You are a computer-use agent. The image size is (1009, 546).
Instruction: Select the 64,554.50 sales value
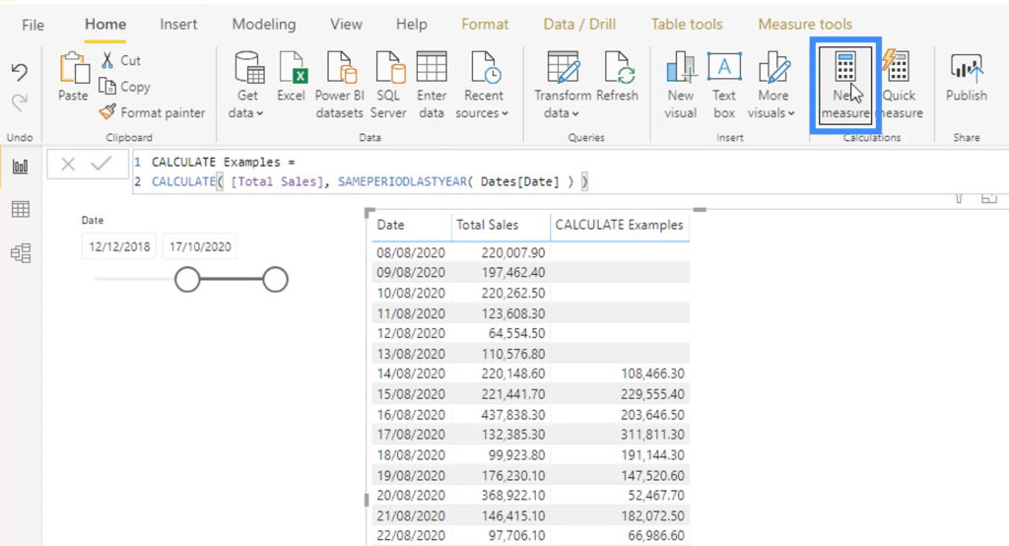[x=516, y=333]
